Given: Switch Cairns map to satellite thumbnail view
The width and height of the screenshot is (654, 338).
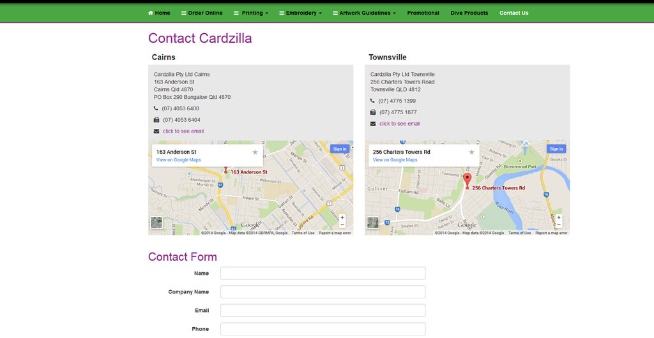Looking at the screenshot, I should [x=156, y=223].
